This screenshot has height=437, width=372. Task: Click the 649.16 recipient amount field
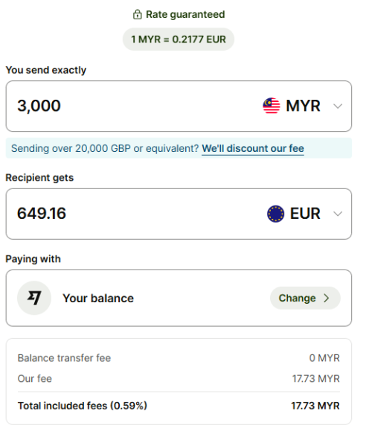pyautogui.click(x=179, y=214)
